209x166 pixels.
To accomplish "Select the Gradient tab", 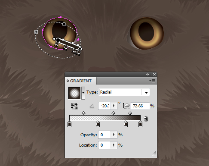I will 81,81.
